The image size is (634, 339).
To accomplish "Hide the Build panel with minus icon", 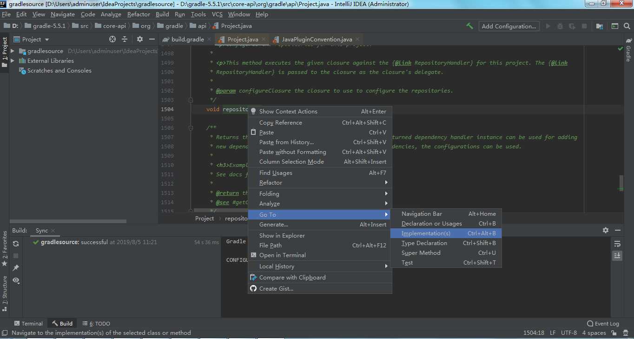I will tap(617, 230).
